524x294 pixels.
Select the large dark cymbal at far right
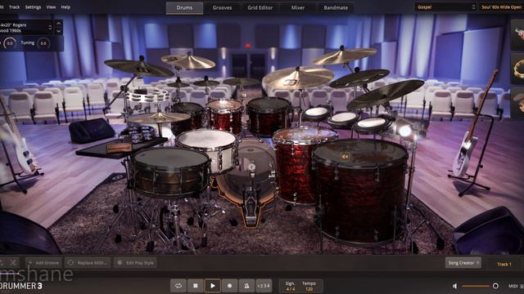(x=386, y=95)
